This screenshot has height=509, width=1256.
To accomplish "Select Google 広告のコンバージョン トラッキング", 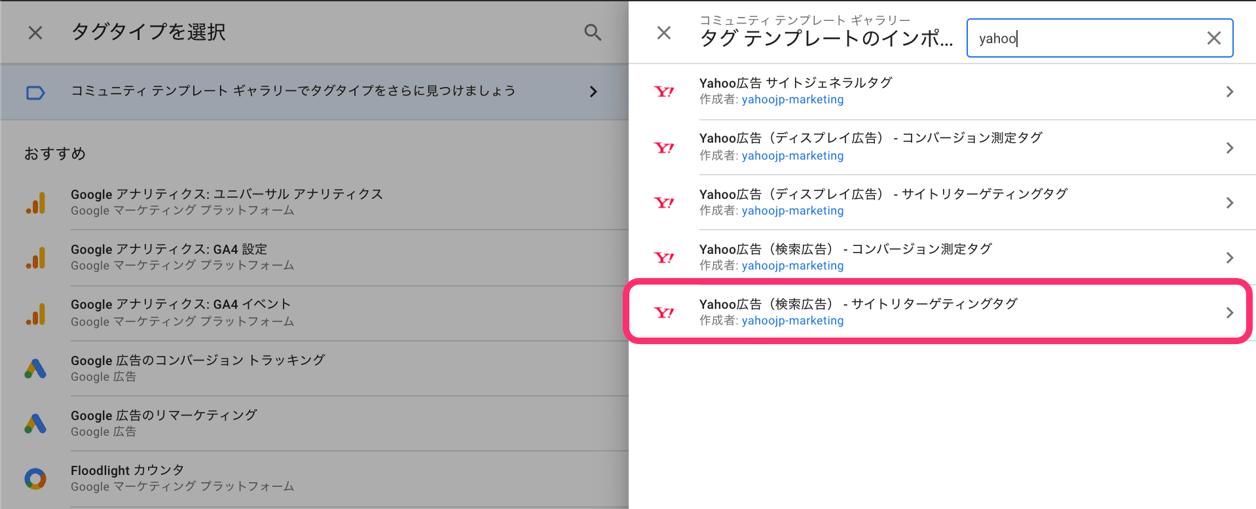I will coord(314,368).
